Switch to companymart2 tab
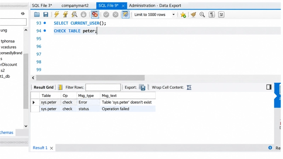This screenshot has width=283, height=159. pyautogui.click(x=75, y=6)
